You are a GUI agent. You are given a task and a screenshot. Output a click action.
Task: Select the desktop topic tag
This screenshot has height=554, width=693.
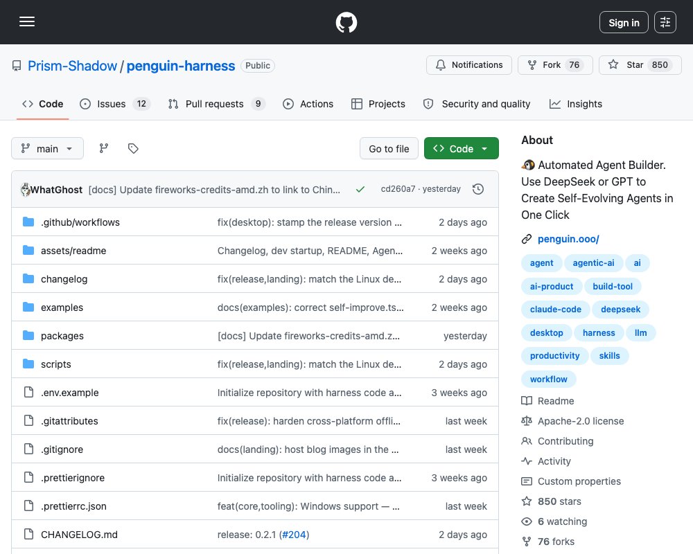tap(546, 332)
